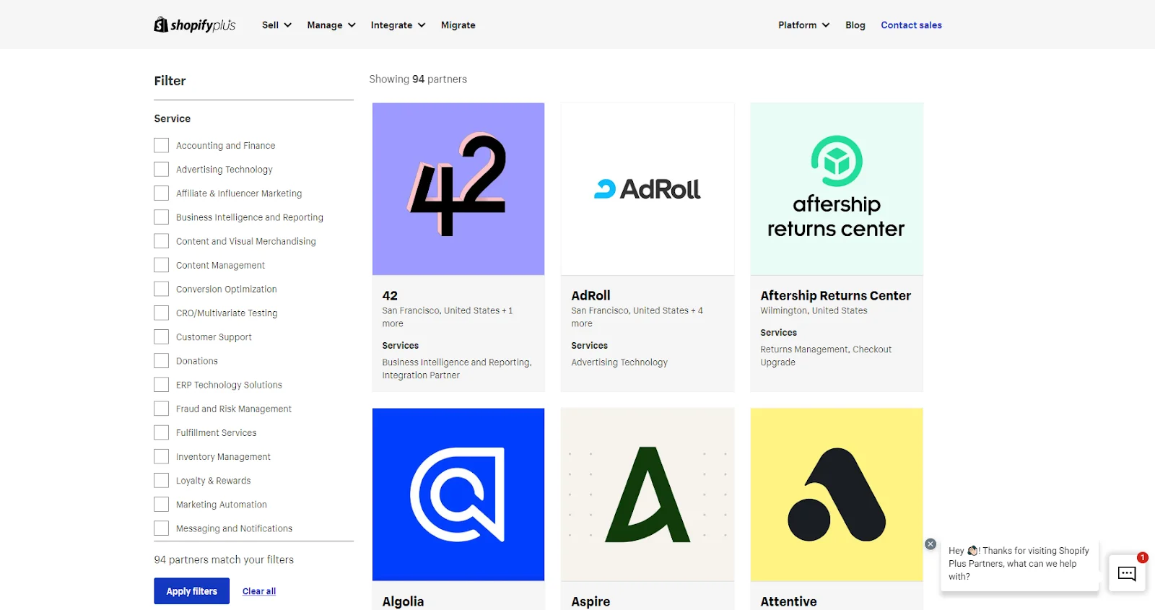Tick the Conversion Optimization checkbox
1155x610 pixels.
161,289
